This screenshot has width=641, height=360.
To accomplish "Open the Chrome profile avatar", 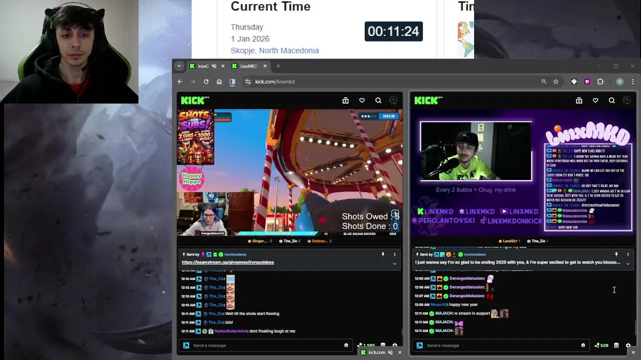I will click(x=619, y=81).
